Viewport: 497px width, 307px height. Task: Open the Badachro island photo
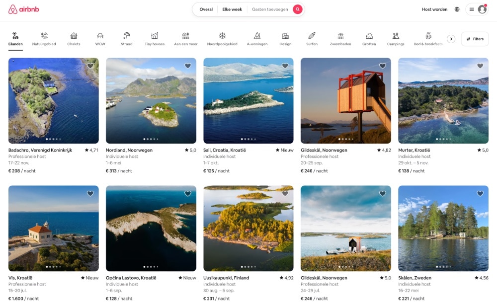coord(53,101)
